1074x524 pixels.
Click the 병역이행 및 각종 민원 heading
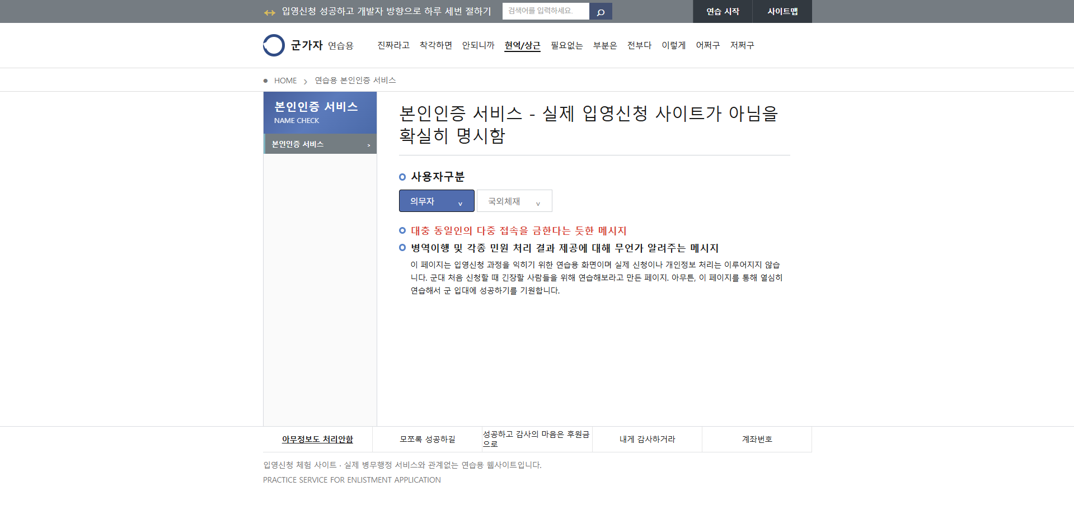tap(565, 248)
